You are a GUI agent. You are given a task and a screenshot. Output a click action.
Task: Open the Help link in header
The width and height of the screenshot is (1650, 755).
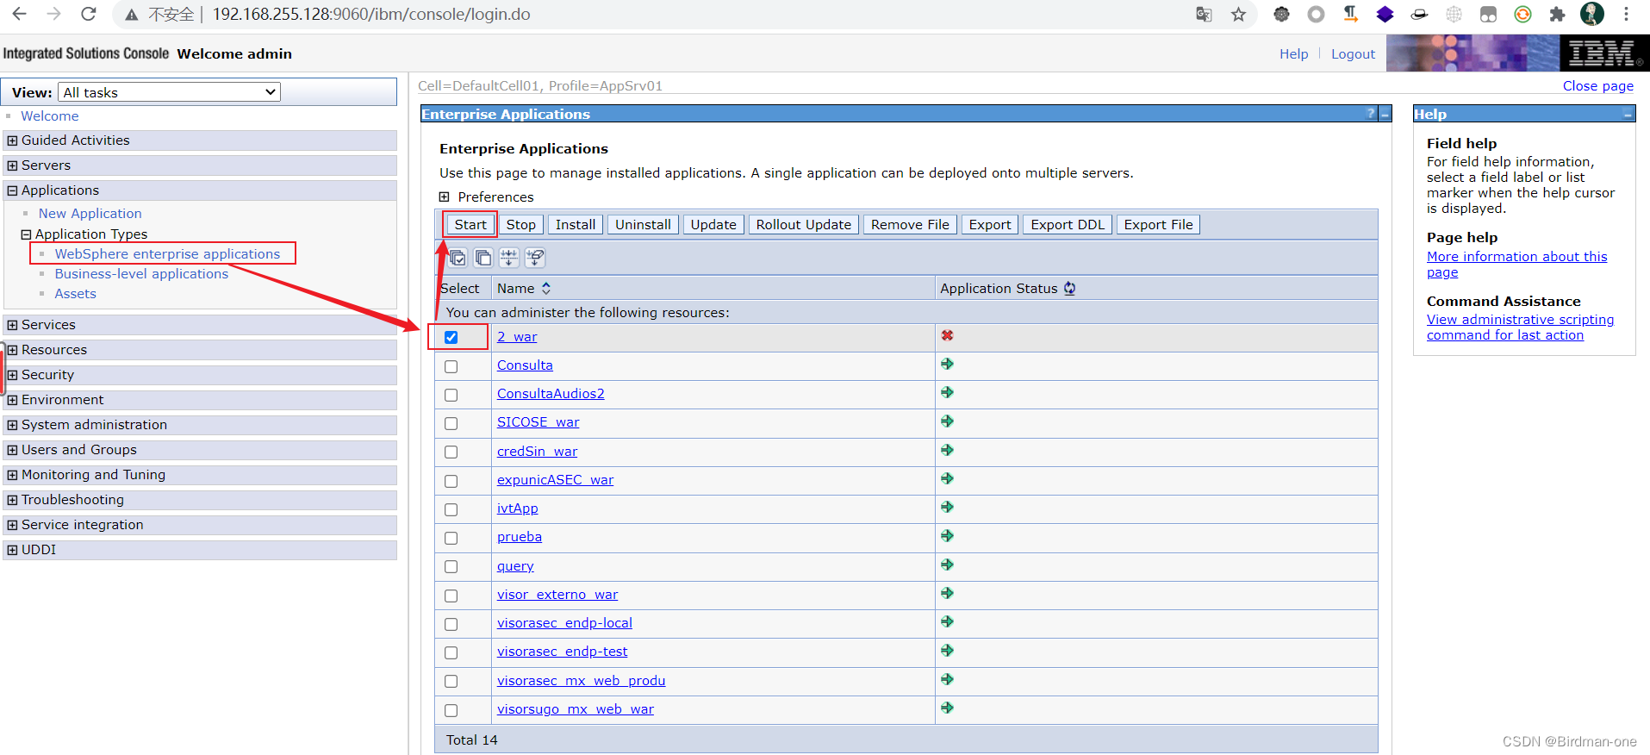click(1293, 53)
